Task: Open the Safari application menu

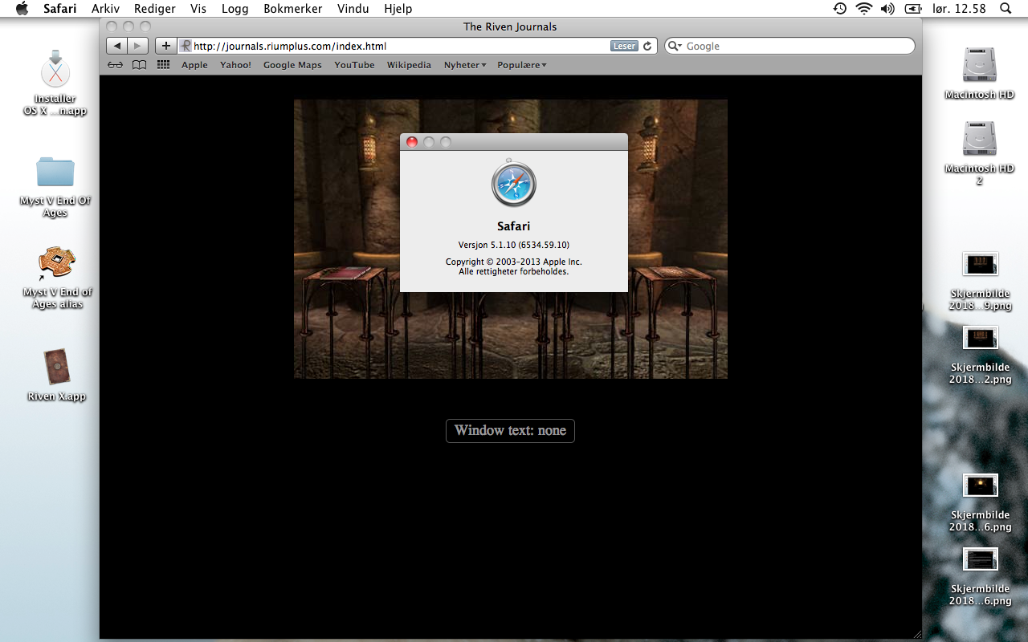Action: click(60, 9)
